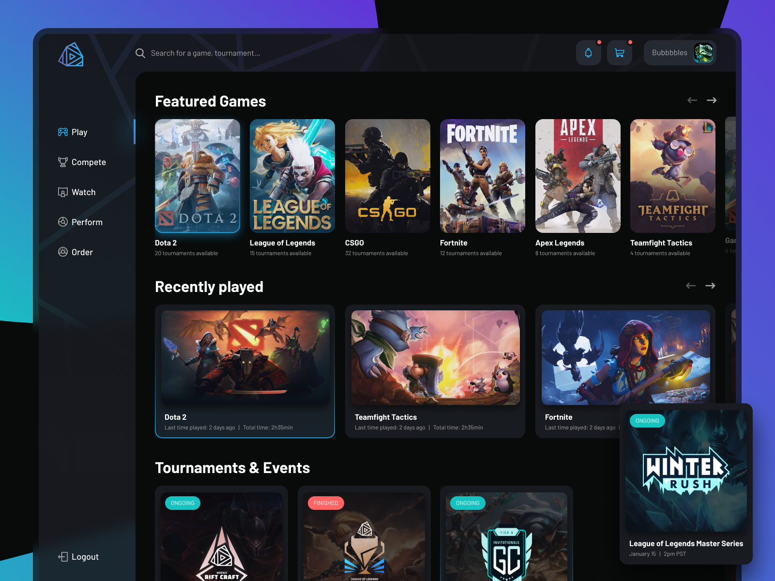Open the Play section

79,132
